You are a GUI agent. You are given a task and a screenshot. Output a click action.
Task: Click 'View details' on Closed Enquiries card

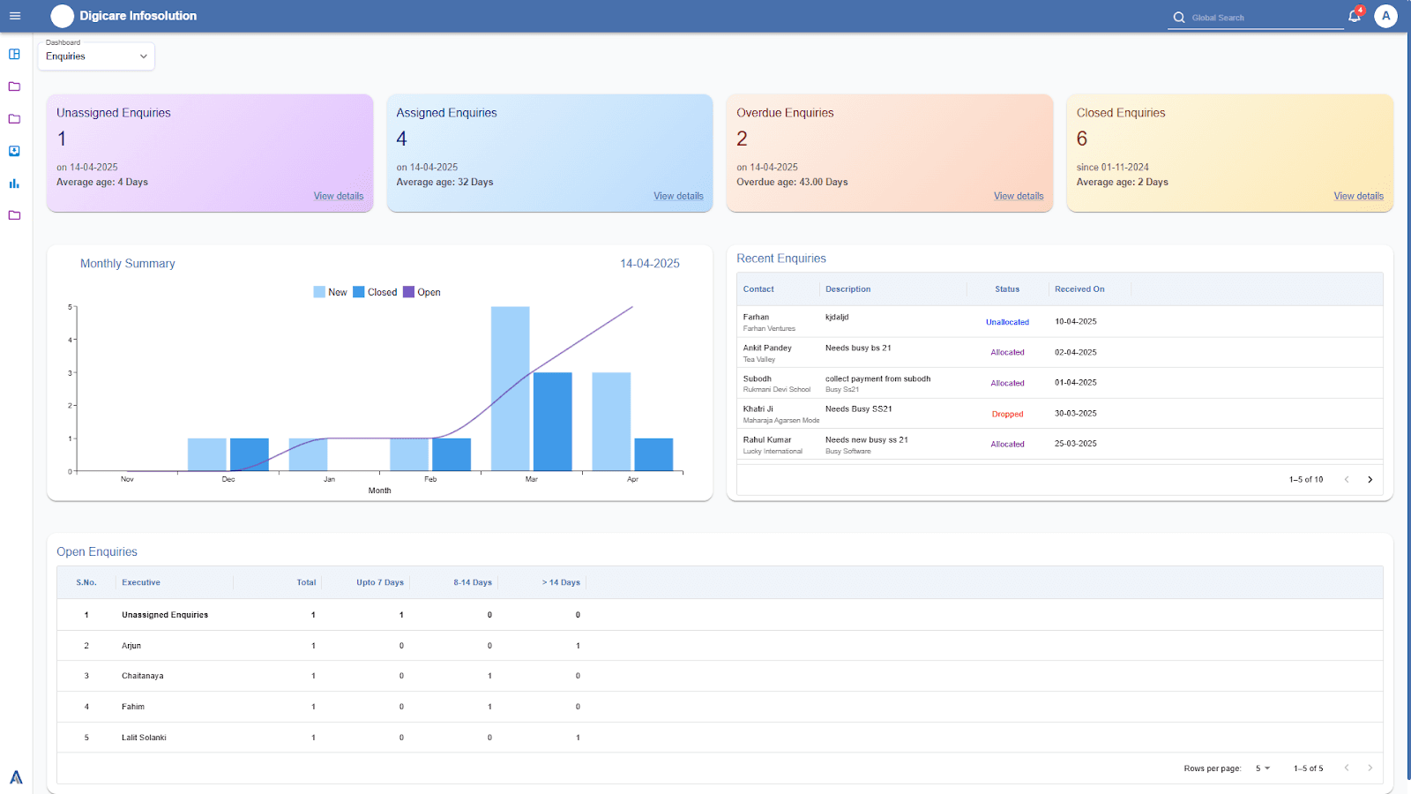[1358, 196]
